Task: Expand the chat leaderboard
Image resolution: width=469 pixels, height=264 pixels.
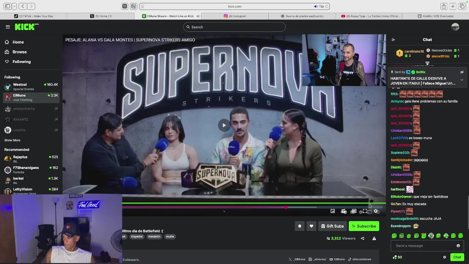Action: pyautogui.click(x=427, y=63)
